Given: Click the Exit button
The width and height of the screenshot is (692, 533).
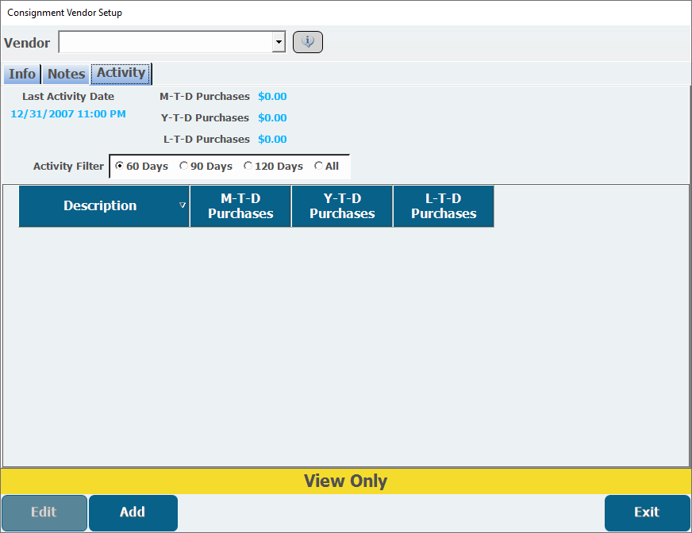Looking at the screenshot, I should pyautogui.click(x=647, y=512).
